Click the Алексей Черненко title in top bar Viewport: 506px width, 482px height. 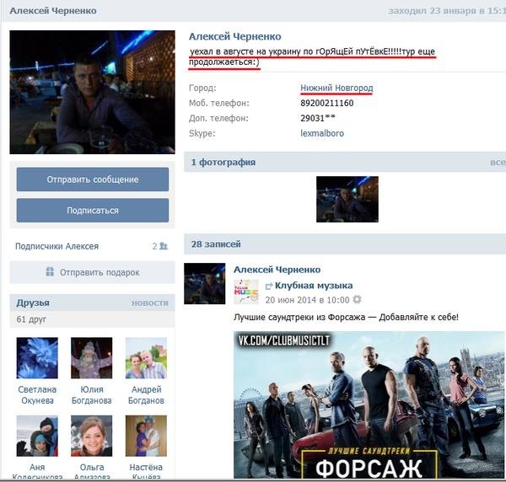click(x=53, y=11)
